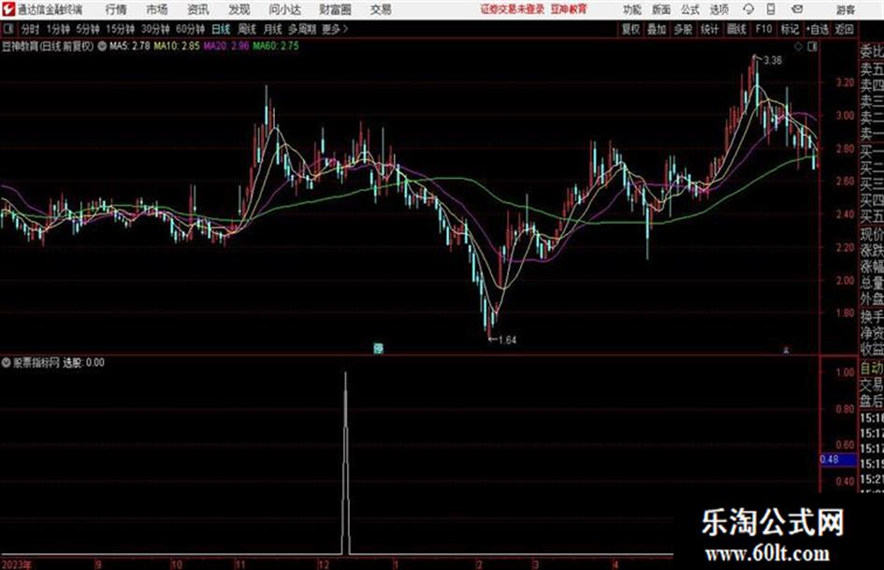Open the 资讯 menu
The image size is (884, 570).
198,9
